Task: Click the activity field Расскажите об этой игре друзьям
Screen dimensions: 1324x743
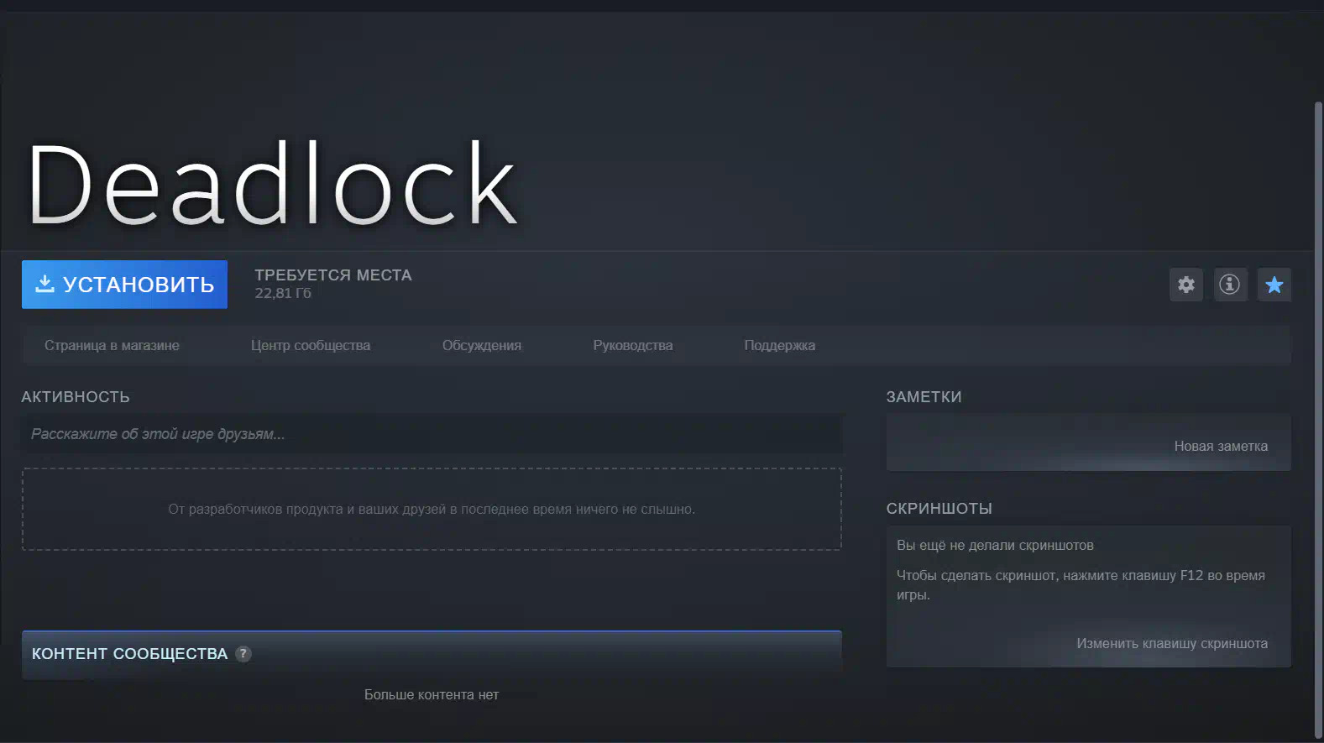Action: 432,434
